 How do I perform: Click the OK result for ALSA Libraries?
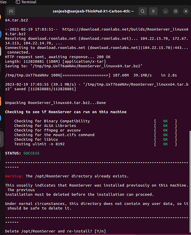click(x=165, y=125)
